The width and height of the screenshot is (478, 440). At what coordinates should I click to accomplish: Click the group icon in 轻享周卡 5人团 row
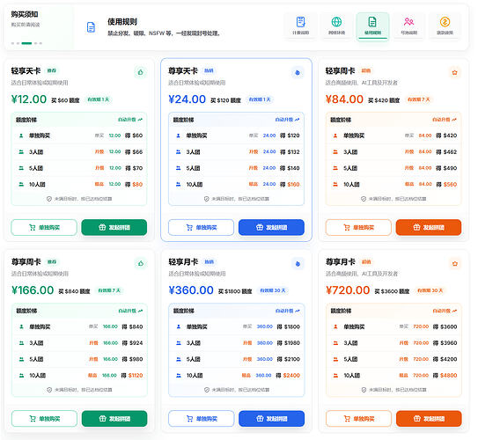click(x=335, y=168)
